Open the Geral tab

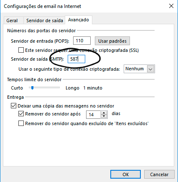point(12,21)
